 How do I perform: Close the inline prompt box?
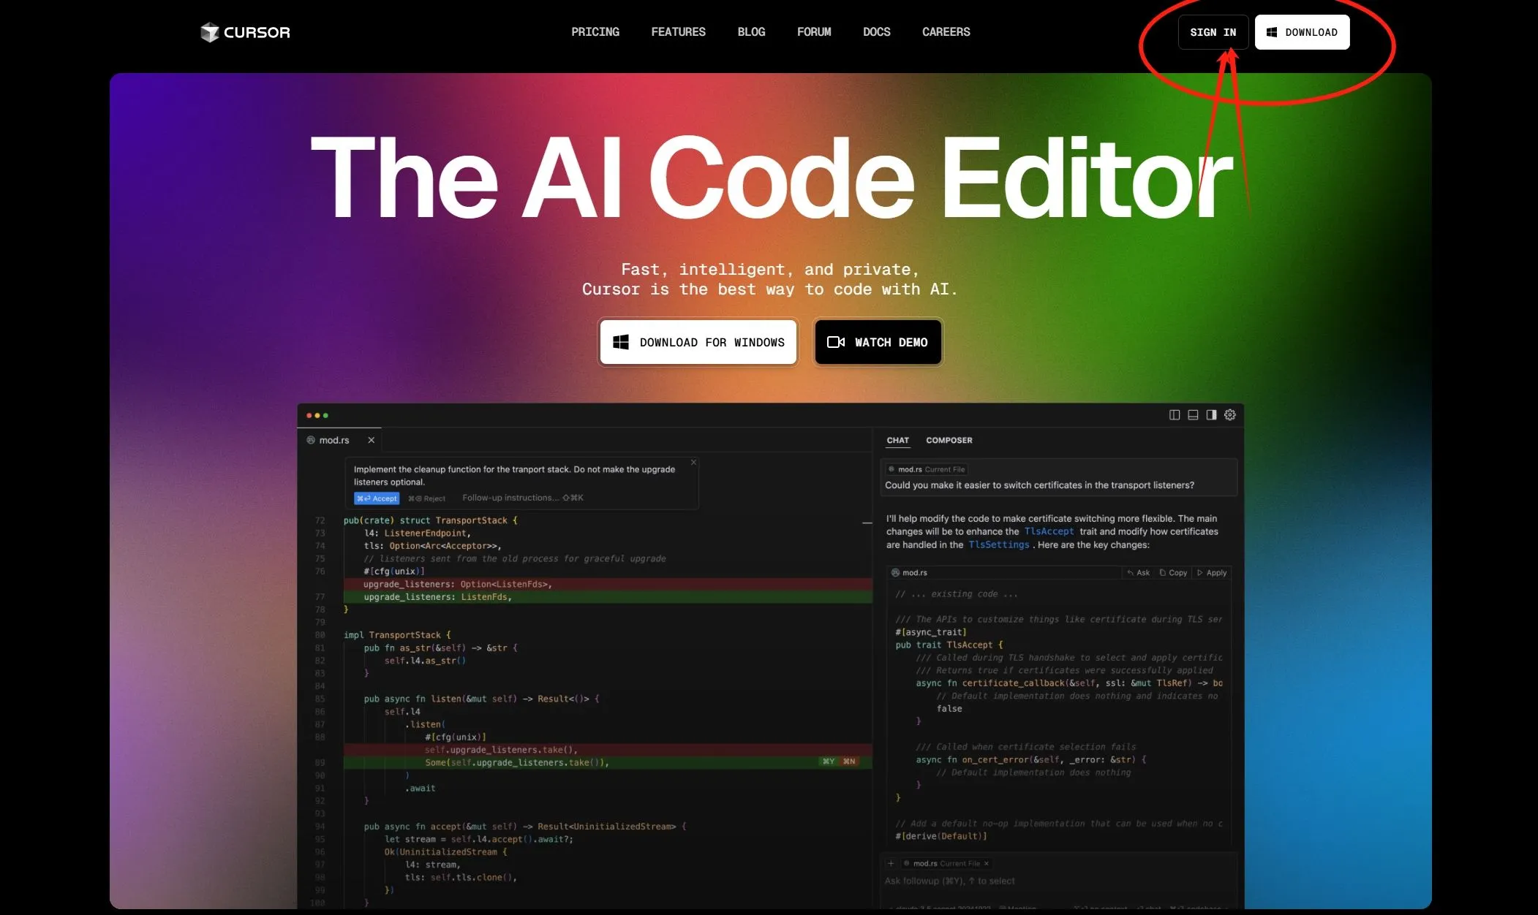pos(693,462)
